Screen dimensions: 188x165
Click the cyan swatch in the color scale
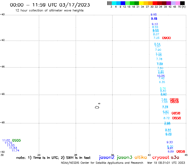coord(114,3)
